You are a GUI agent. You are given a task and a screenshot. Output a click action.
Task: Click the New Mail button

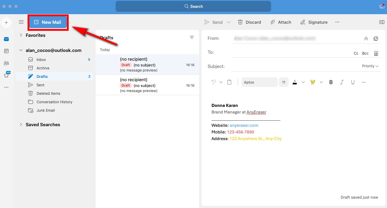48,22
